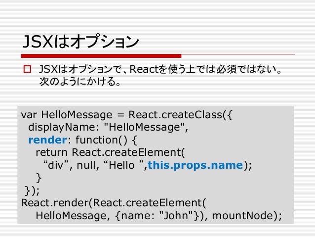Click the slide title "JSXはオプション"

pos(81,42)
